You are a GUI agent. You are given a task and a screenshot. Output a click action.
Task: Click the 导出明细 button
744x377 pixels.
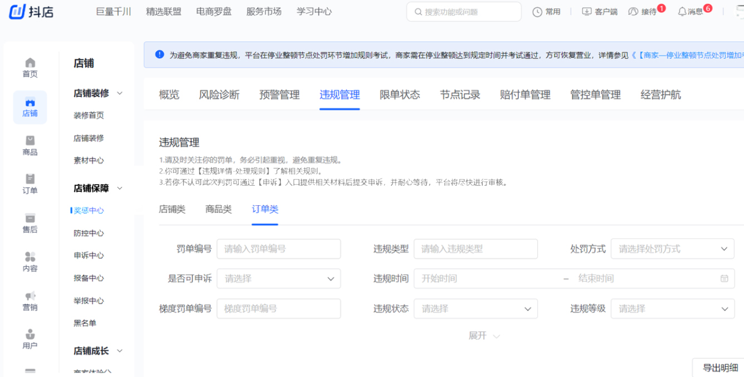coord(719,368)
